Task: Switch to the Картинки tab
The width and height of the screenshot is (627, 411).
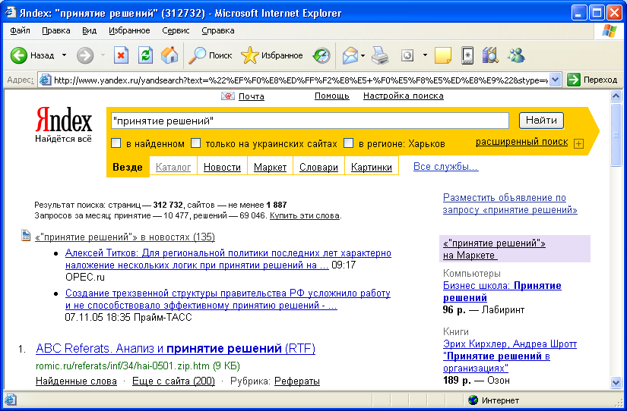Action: (371, 167)
